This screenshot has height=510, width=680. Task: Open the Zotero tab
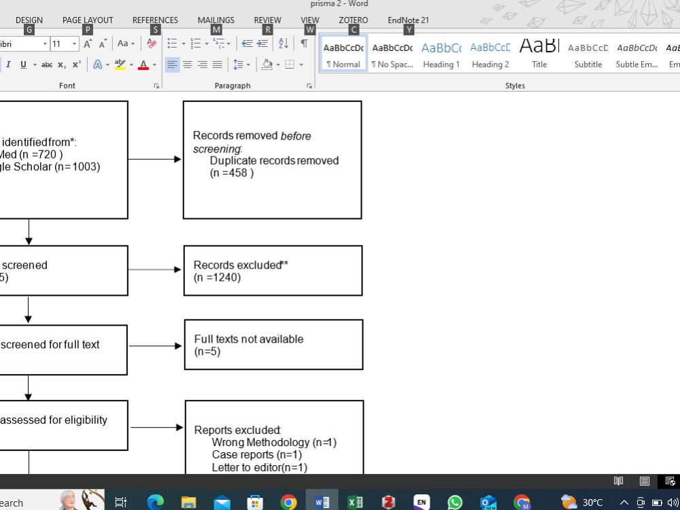pos(354,20)
